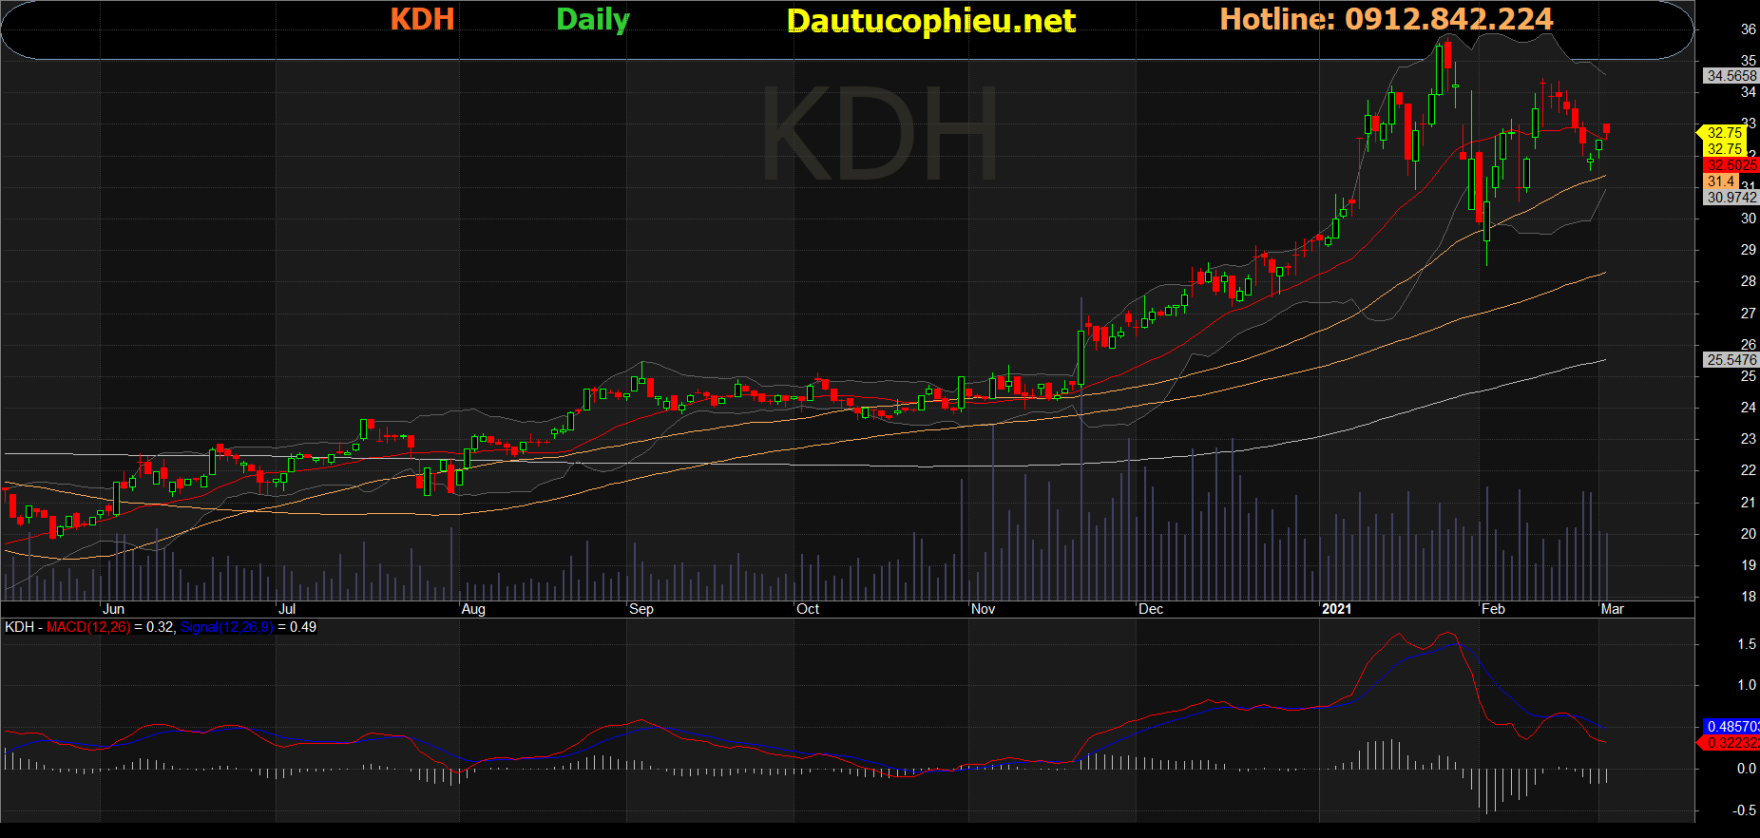Click the grey 25.5476 price label
Image resolution: width=1760 pixels, height=838 pixels.
point(1731,360)
